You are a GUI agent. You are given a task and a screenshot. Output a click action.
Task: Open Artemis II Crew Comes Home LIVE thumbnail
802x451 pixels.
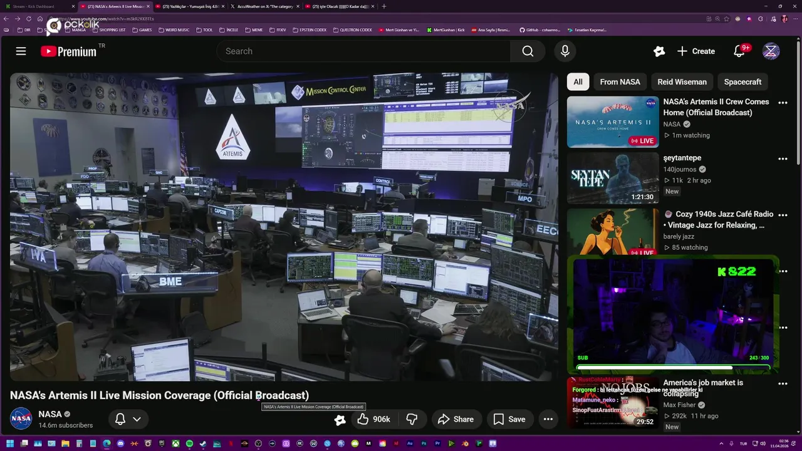click(613, 122)
